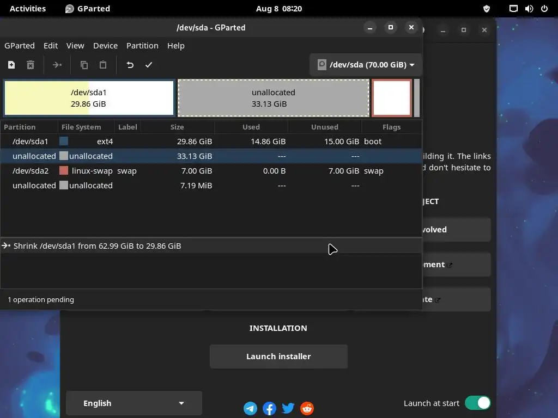This screenshot has height=418, width=558.
Task: Click the gray swatch in 33.13 GiB row
Action: [64, 156]
